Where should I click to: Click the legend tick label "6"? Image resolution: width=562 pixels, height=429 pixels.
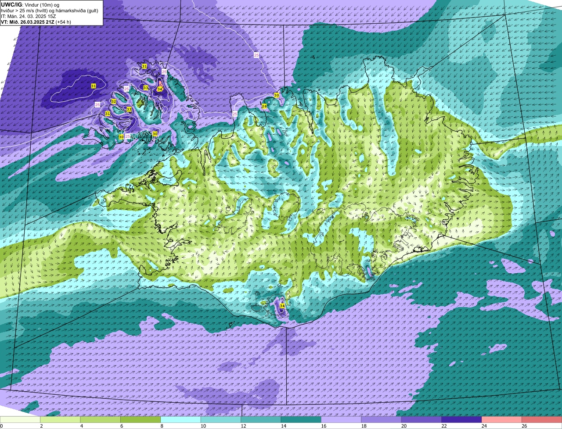[121, 426]
